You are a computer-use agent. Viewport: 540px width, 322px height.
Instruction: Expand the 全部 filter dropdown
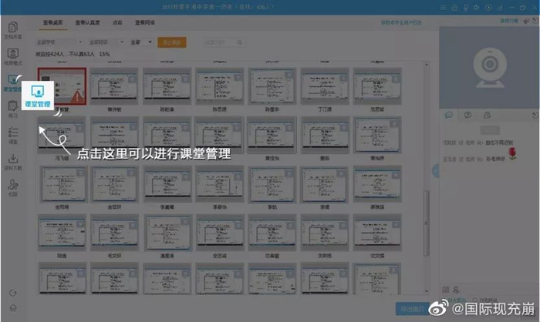tap(141, 42)
